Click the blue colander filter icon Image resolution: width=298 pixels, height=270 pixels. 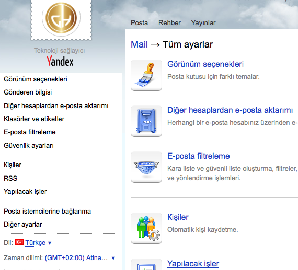tap(146, 167)
